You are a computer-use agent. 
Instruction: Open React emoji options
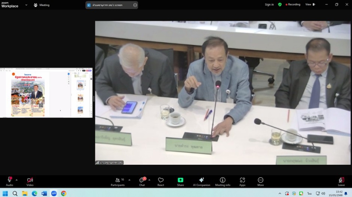[161, 181]
